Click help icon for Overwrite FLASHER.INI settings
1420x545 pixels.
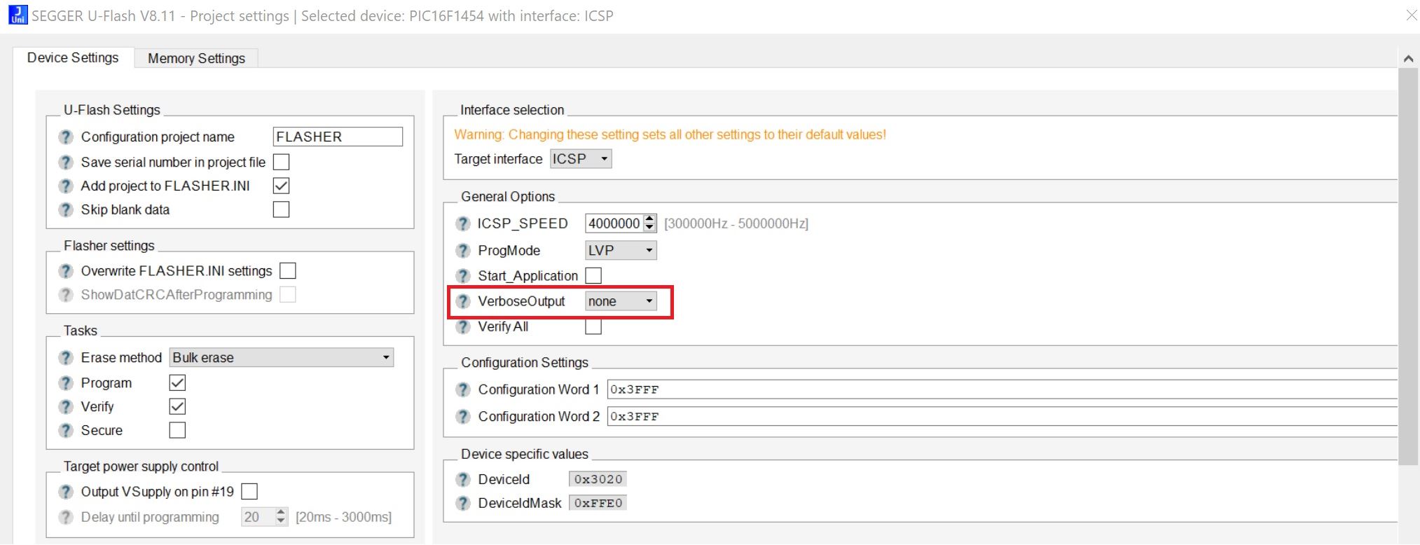point(66,270)
